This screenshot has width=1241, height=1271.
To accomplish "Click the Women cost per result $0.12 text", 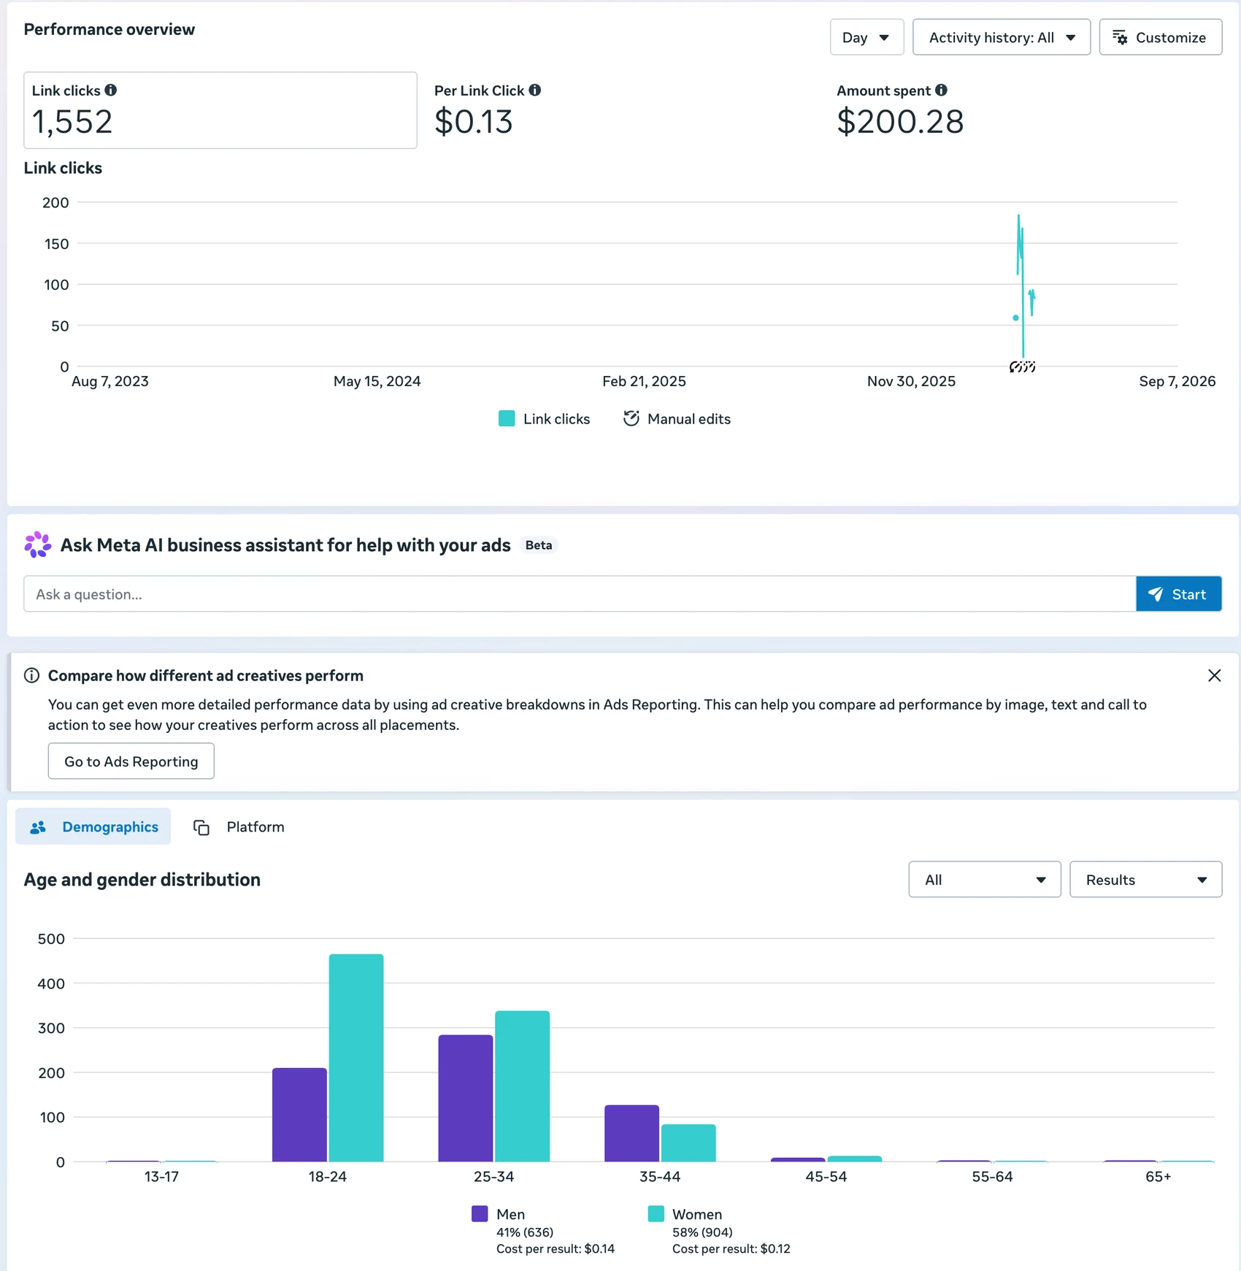I will pos(731,1249).
